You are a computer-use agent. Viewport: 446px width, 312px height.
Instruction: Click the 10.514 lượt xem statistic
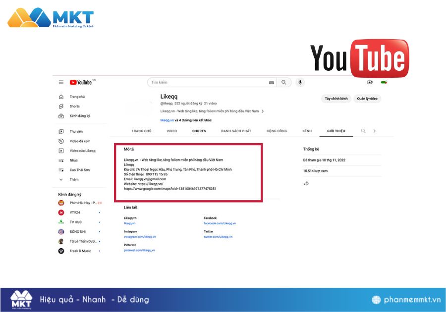(x=315, y=171)
